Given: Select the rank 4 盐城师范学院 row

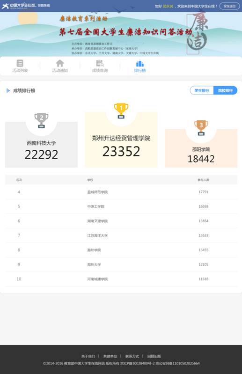Looking at the screenshot, I should coord(121,192).
